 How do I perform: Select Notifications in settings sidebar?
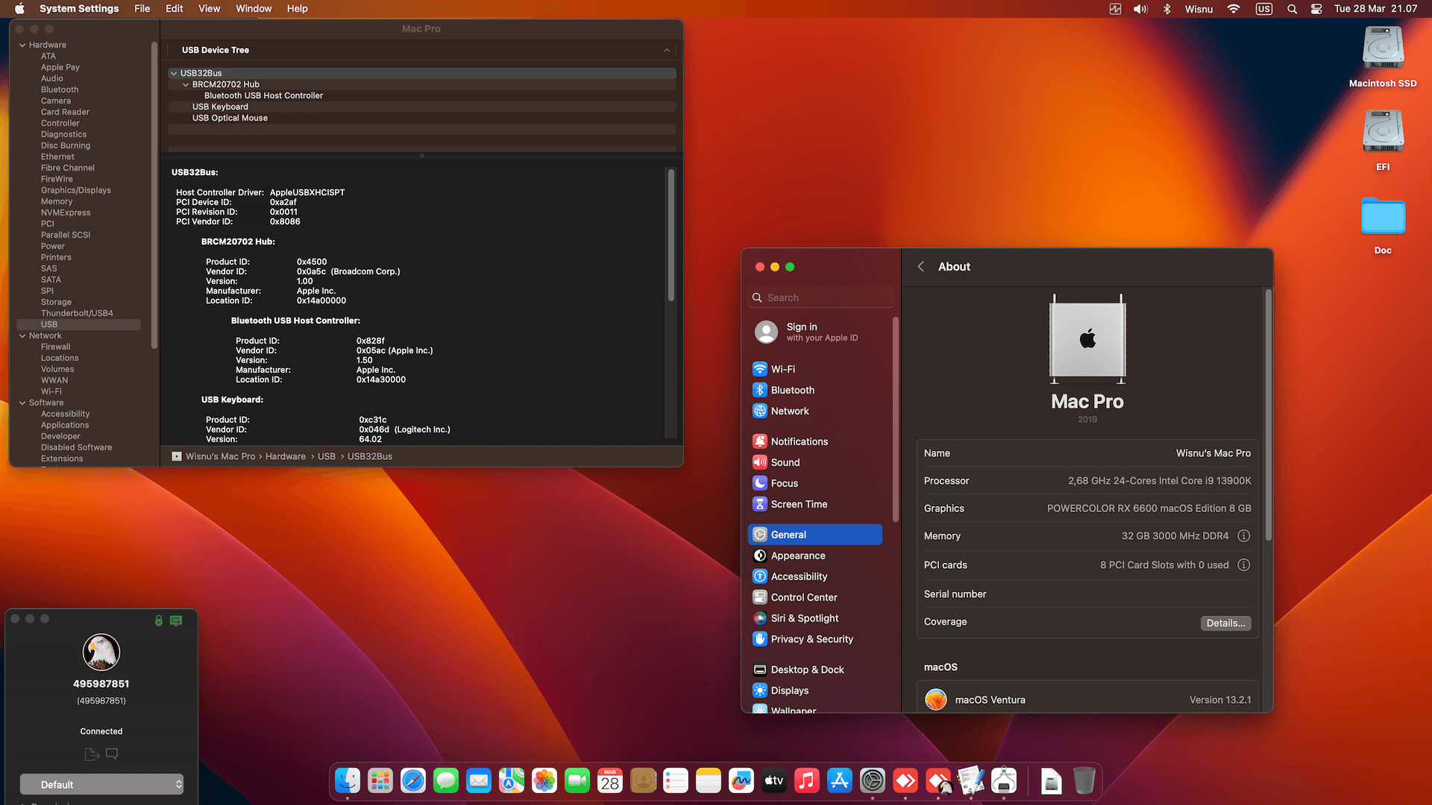[799, 441]
